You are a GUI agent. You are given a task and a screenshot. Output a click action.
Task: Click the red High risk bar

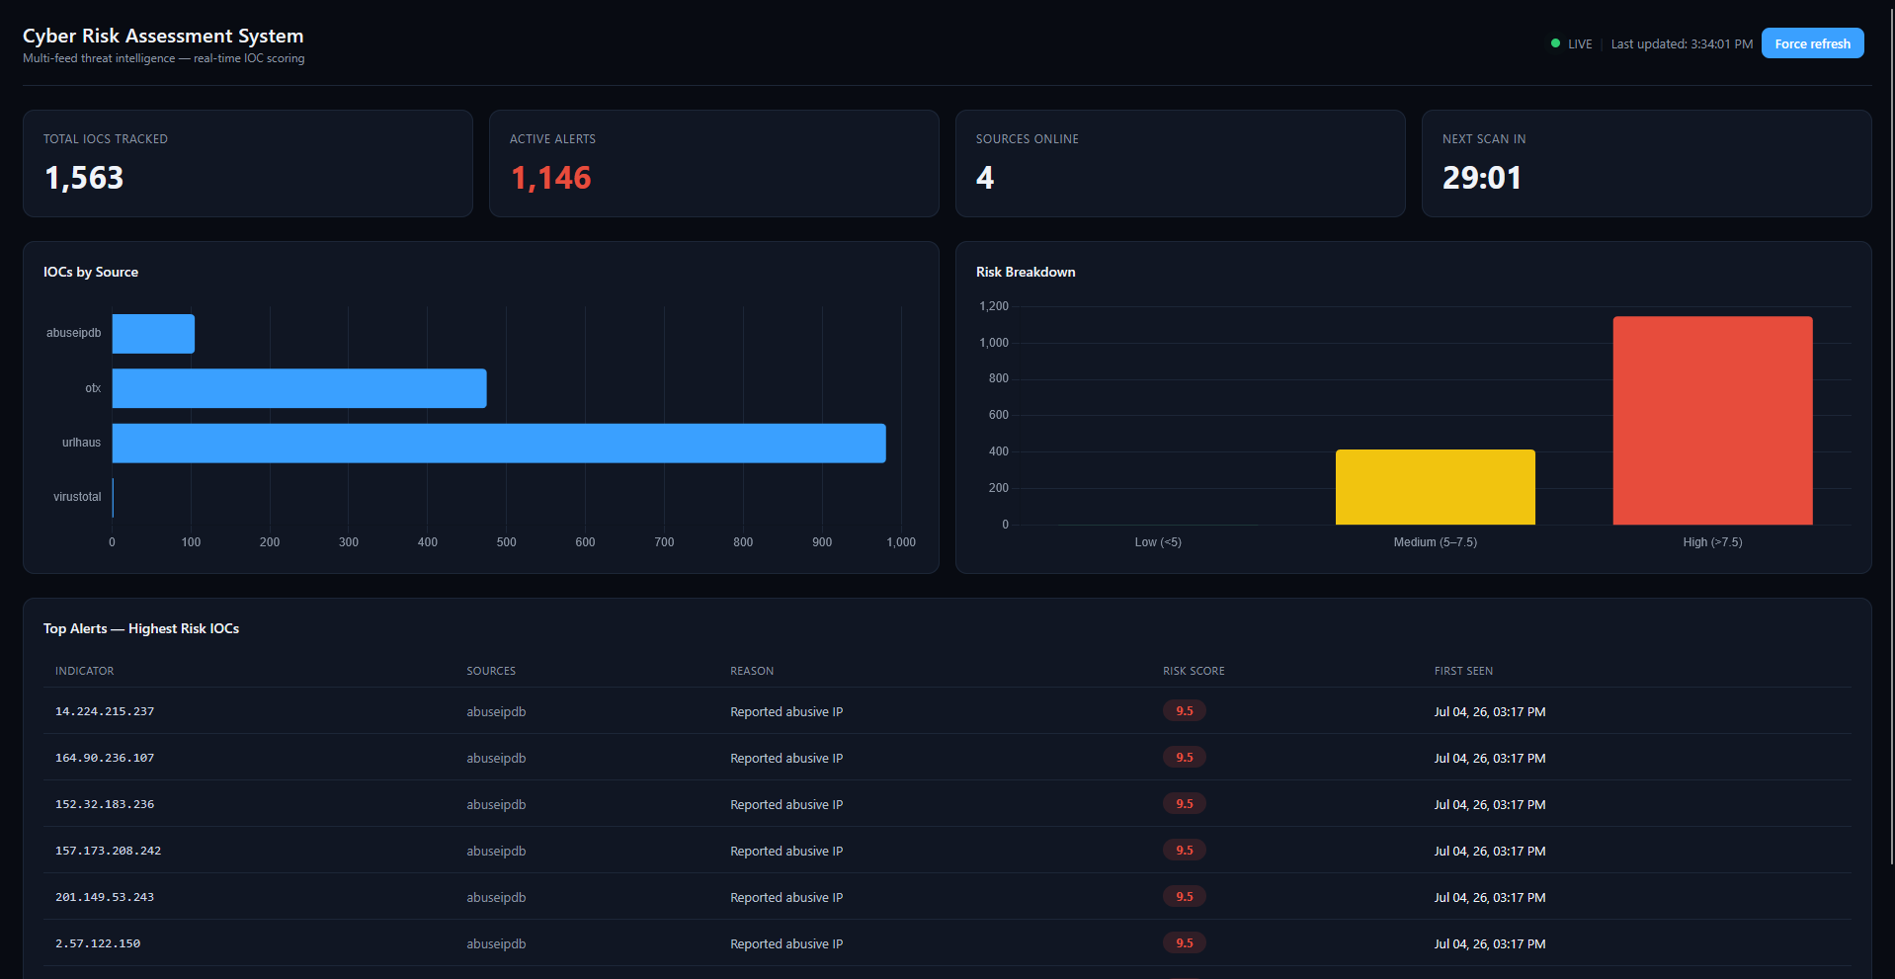coord(1712,421)
